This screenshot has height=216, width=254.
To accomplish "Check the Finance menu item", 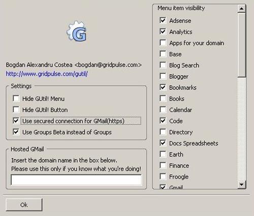I will (x=163, y=166).
